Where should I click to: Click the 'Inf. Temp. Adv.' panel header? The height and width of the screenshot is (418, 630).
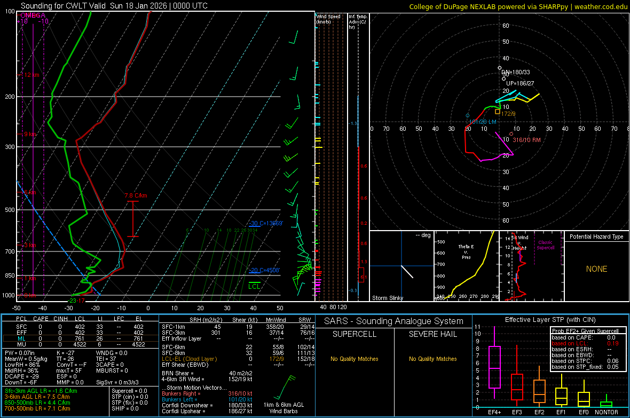358,22
